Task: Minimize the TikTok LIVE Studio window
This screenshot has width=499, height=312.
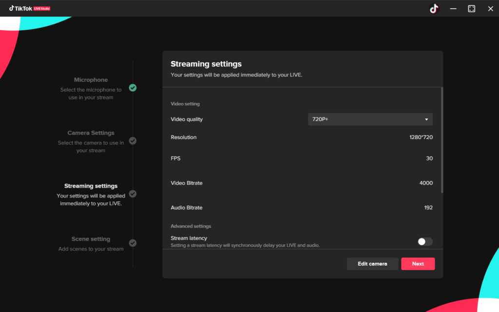Action: point(453,9)
